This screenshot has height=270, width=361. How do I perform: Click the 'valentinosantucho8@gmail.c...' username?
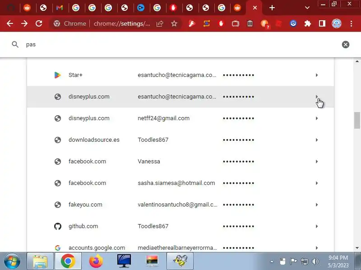tap(177, 205)
